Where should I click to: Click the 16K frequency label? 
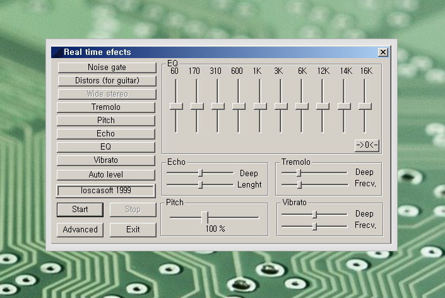[x=366, y=71]
